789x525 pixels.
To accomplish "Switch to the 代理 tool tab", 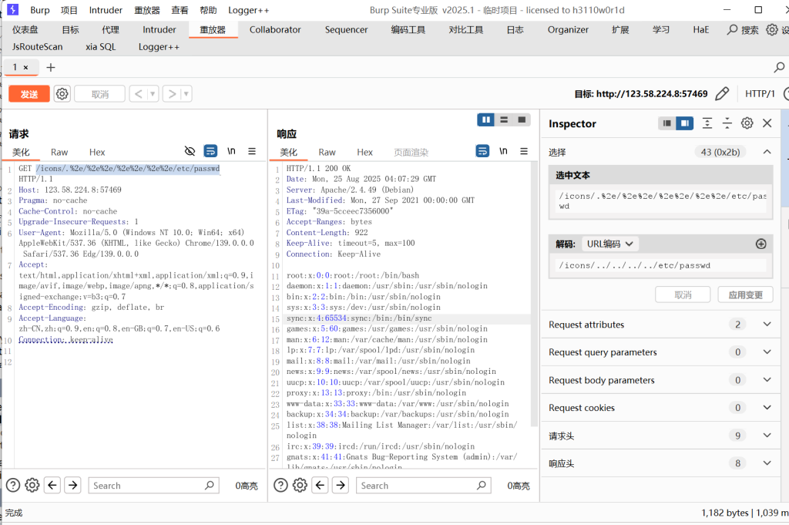I will coord(110,30).
